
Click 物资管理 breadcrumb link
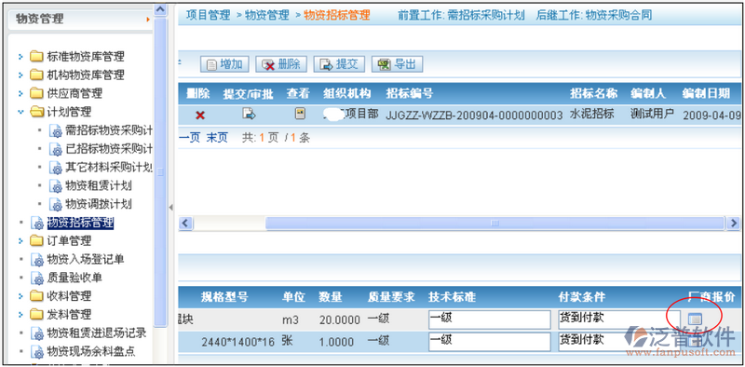(x=267, y=15)
